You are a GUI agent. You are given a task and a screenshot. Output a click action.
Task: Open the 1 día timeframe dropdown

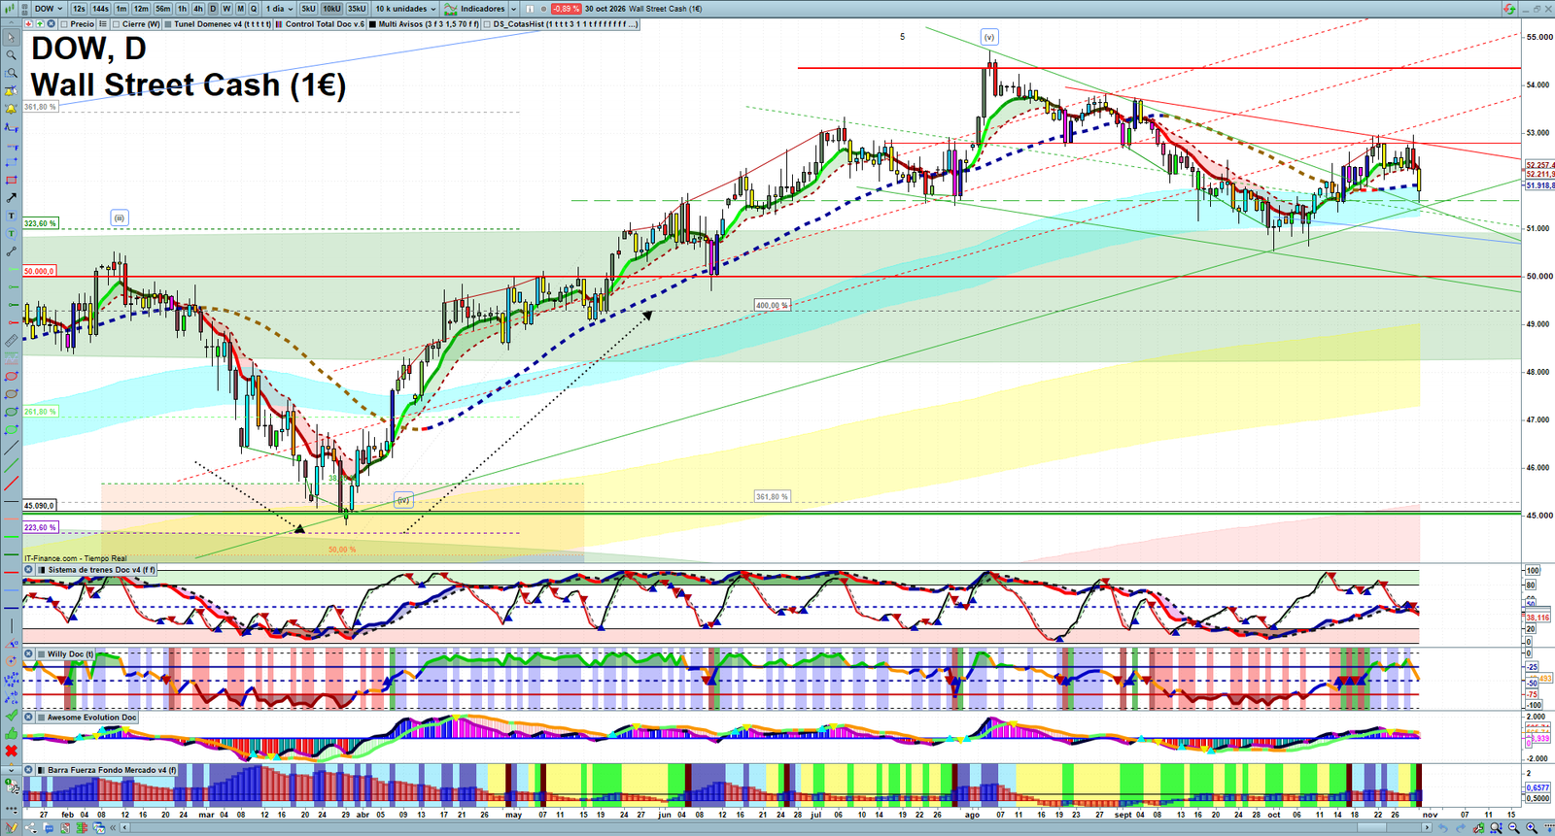(x=279, y=9)
